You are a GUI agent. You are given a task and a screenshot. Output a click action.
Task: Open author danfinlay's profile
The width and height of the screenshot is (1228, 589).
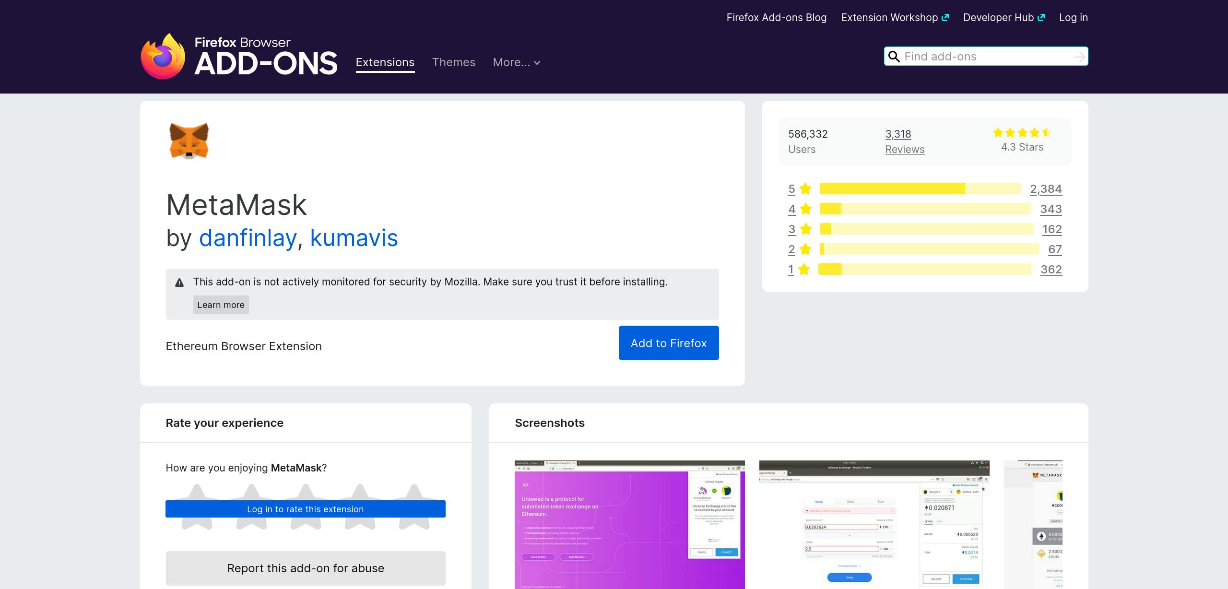click(248, 238)
